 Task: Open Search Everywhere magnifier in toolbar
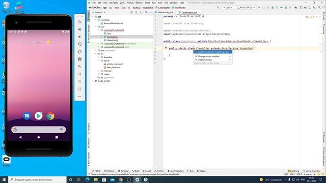319,8
